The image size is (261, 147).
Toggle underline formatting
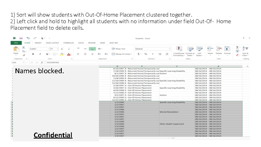[x=47, y=54]
